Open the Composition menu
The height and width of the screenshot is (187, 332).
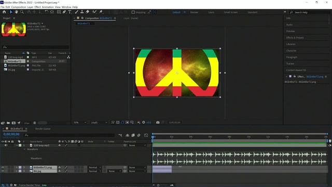point(19,7)
